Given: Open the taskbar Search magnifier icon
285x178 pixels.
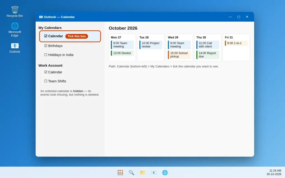Looking at the screenshot, I should tap(131, 172).
